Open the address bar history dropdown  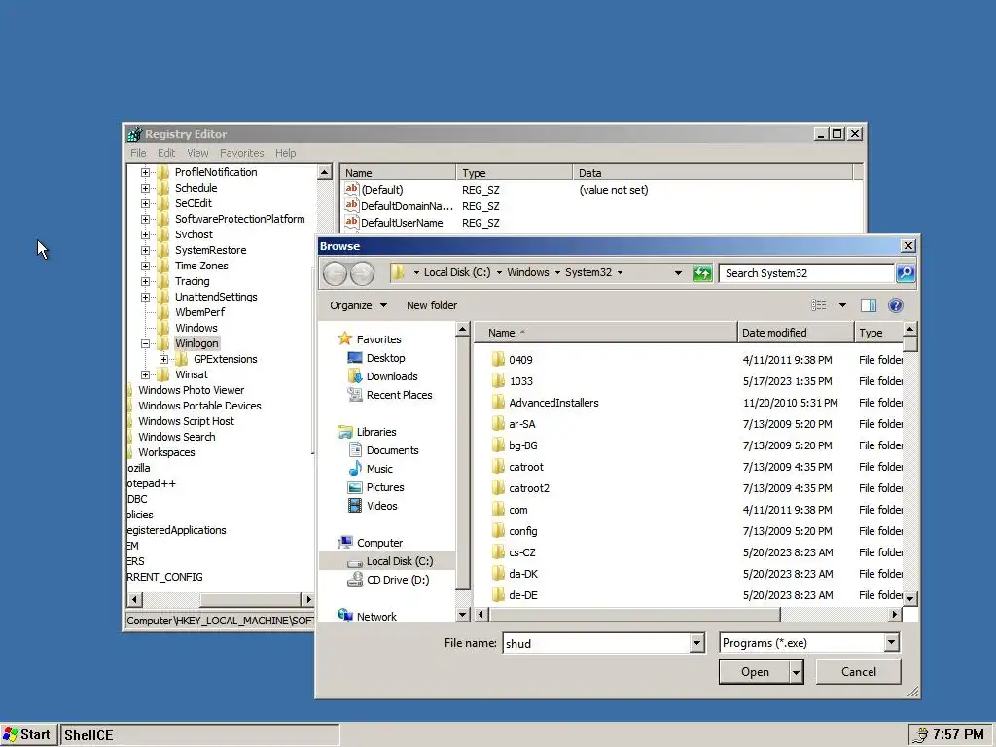click(678, 273)
